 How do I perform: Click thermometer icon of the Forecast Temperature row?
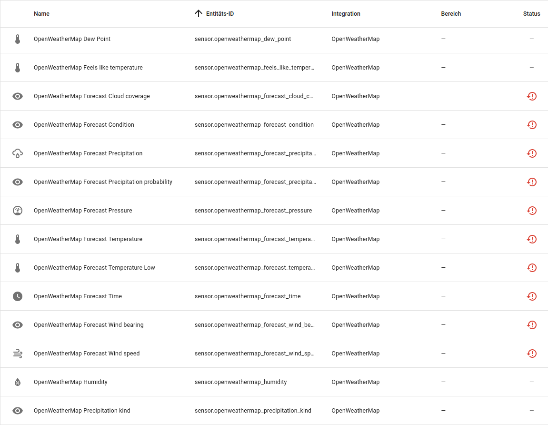(18, 239)
